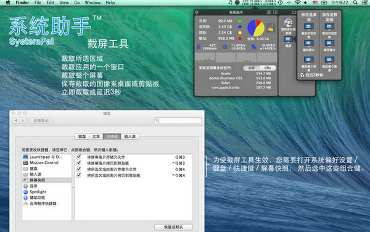Screen dimensions: 370x232
Task: Open the Go menu
Action: pos(76,2)
